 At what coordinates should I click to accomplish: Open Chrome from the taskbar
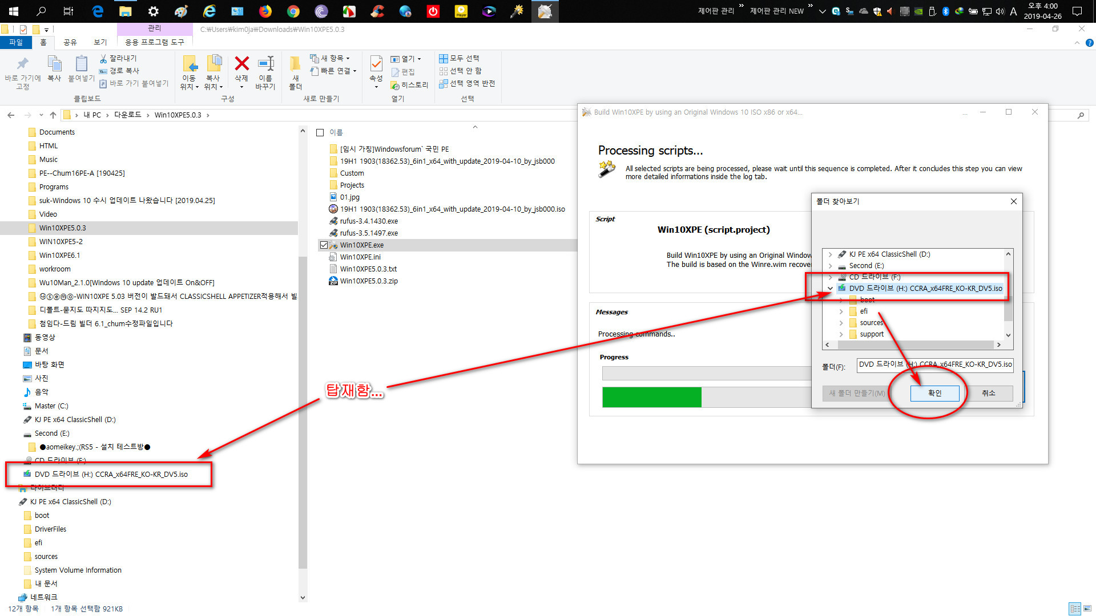tap(293, 11)
